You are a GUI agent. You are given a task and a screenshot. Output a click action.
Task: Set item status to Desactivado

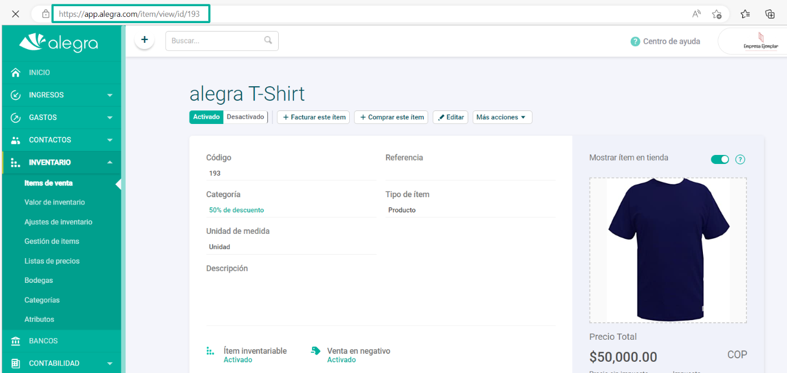(245, 117)
